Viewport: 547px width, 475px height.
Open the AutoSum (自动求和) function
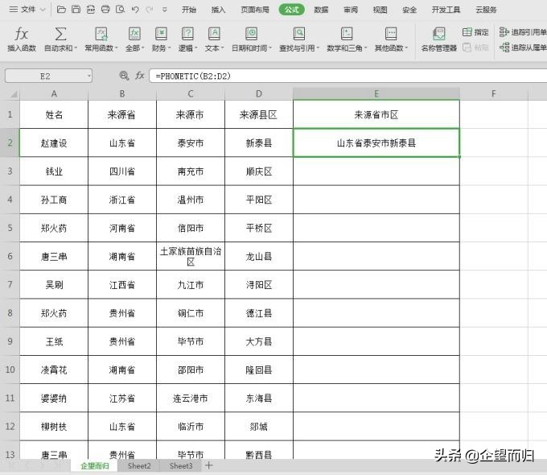pyautogui.click(x=60, y=39)
